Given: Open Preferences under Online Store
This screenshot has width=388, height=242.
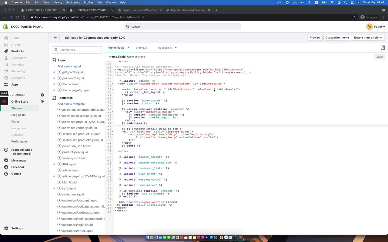Looking at the screenshot, I should coord(19,142).
